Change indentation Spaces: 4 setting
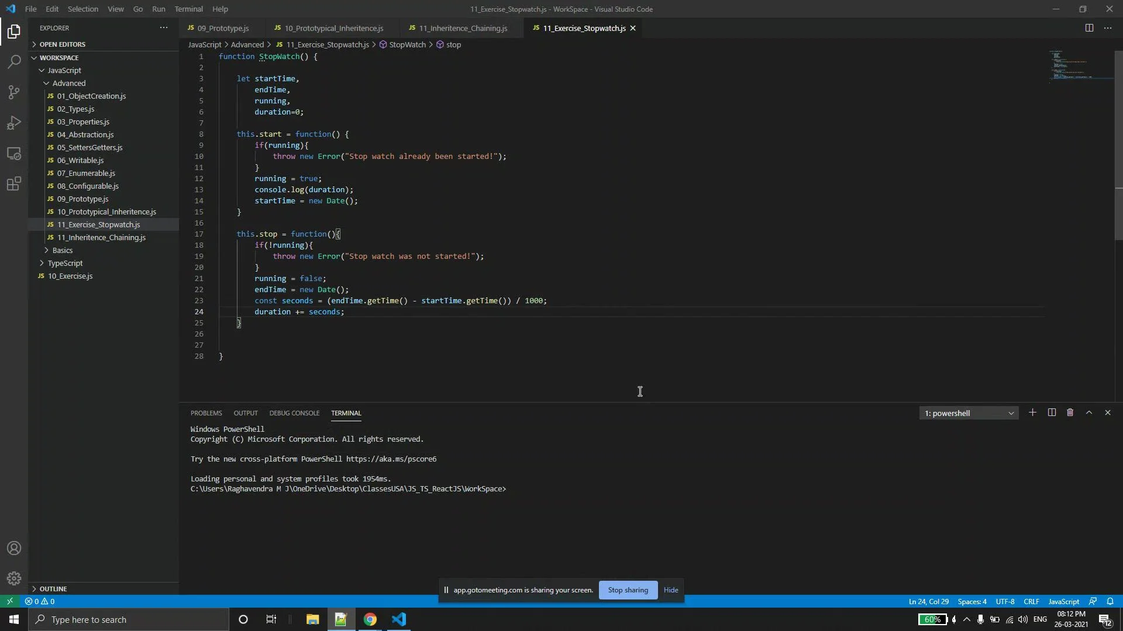This screenshot has width=1123, height=631. [972, 601]
